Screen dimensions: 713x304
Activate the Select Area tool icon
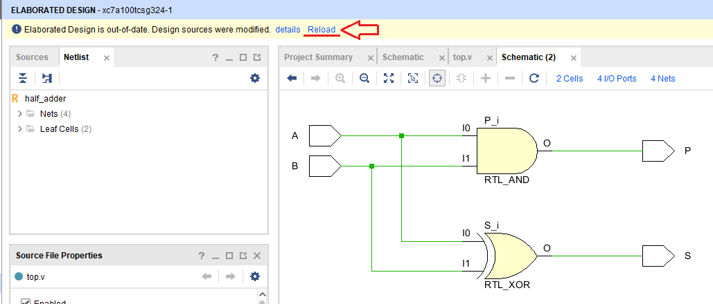[413, 79]
